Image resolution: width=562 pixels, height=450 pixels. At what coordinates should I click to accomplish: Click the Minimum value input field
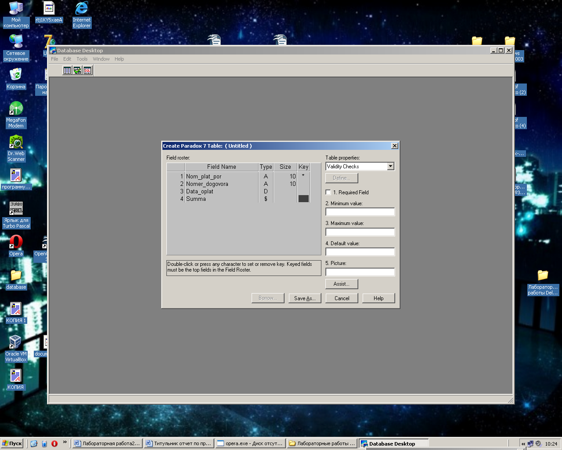(x=360, y=212)
